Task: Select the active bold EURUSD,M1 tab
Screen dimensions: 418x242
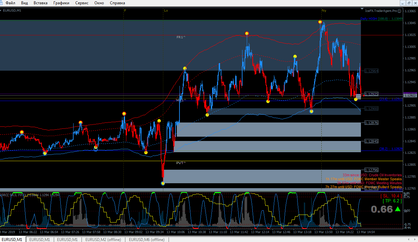Action: pyautogui.click(x=12, y=239)
